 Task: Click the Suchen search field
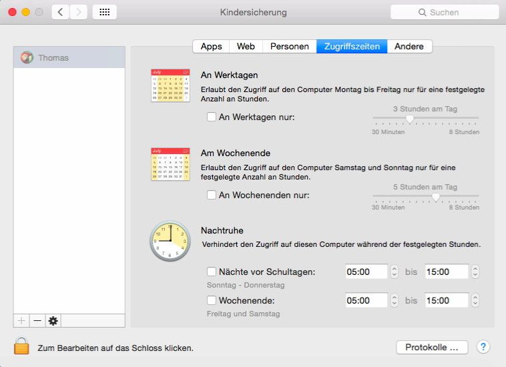point(445,12)
